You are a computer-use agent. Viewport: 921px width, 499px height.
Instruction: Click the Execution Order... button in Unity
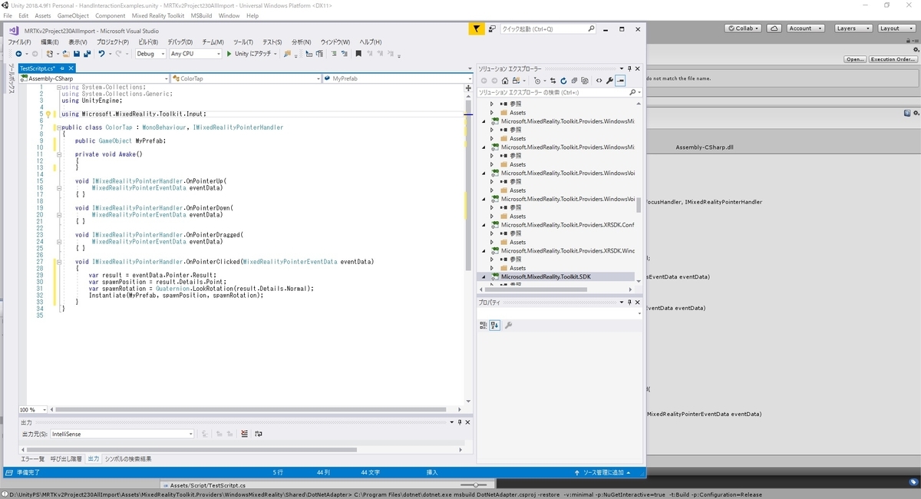click(x=893, y=59)
